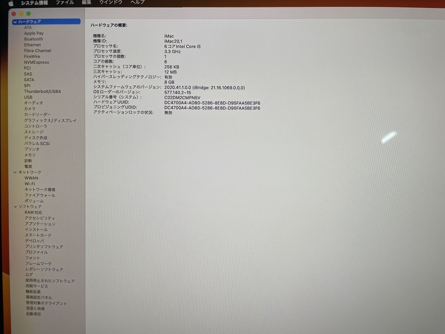
Task: Select プロファイル in the sidebar
Action: click(36, 252)
